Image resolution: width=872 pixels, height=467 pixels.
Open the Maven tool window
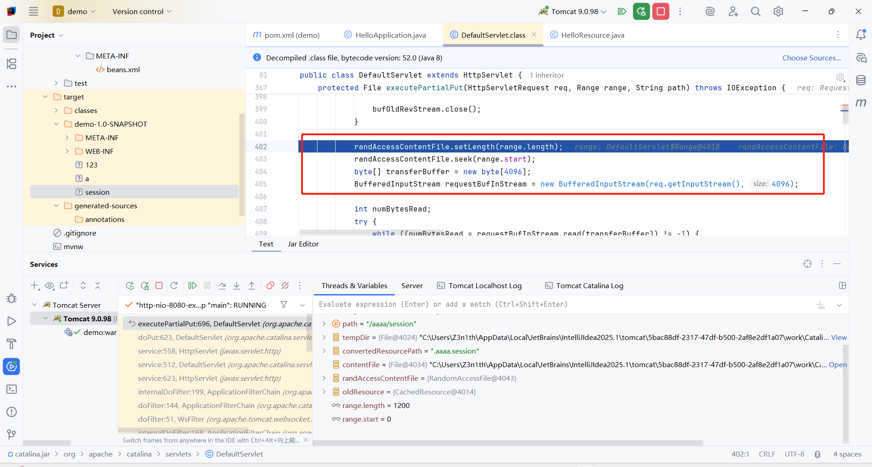(x=861, y=103)
